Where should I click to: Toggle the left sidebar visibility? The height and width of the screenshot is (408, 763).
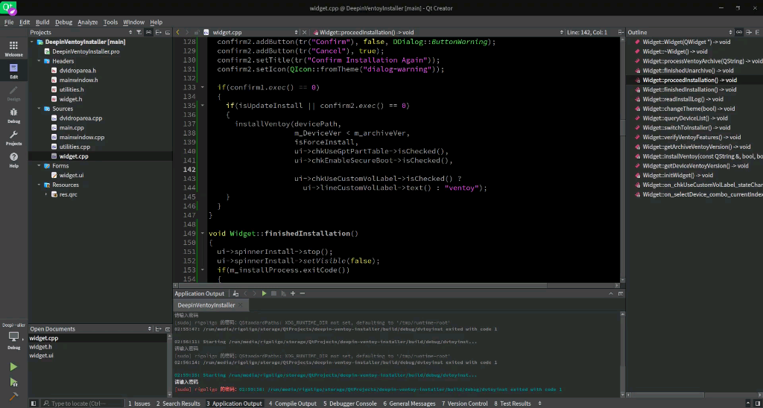click(34, 403)
